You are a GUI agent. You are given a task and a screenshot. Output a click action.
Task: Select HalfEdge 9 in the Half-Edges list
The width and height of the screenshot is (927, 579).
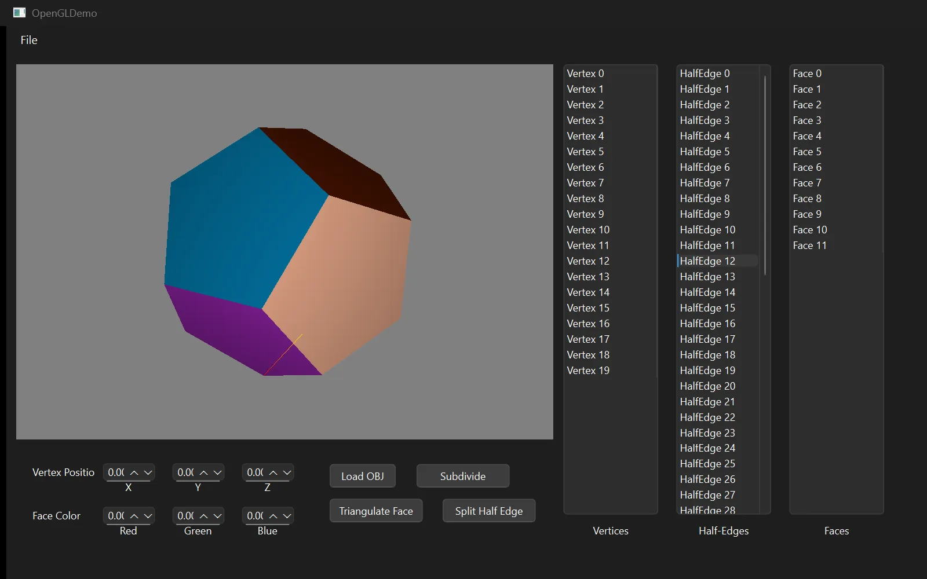[718, 214]
